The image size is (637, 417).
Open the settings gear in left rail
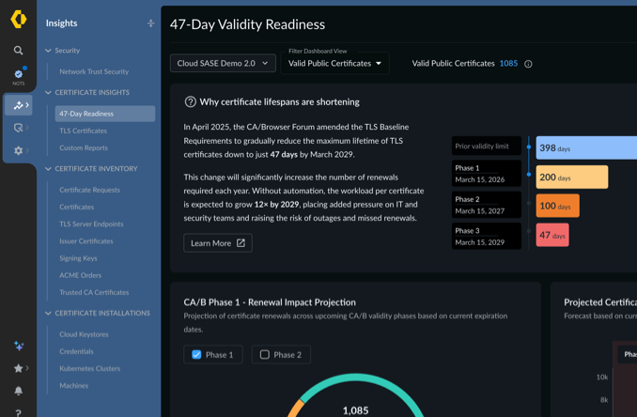pyautogui.click(x=18, y=150)
